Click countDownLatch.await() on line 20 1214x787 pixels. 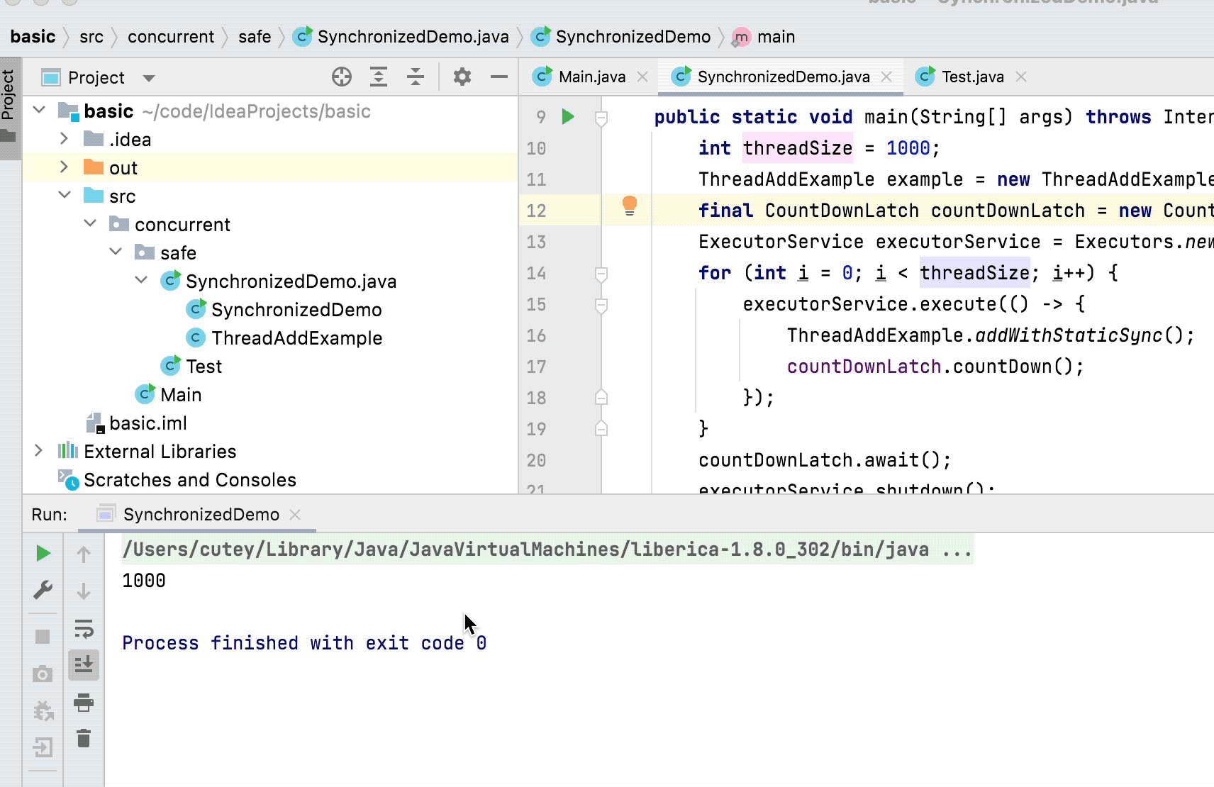(824, 460)
